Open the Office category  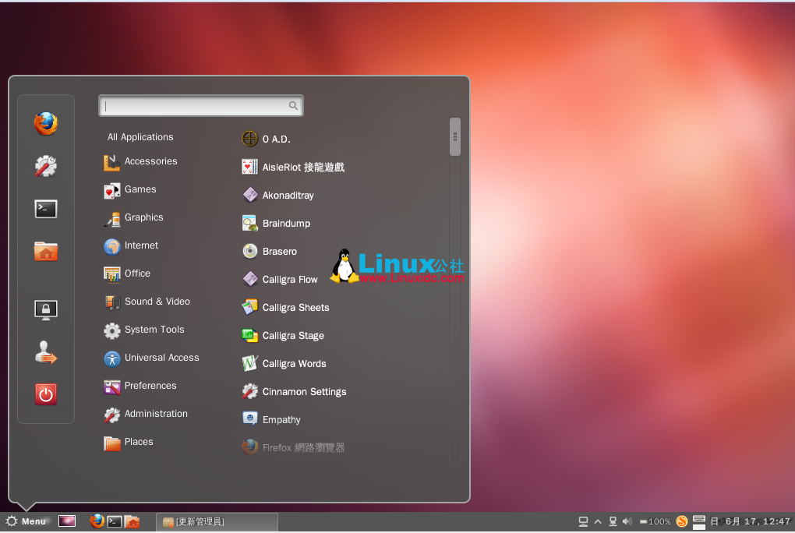click(x=127, y=274)
